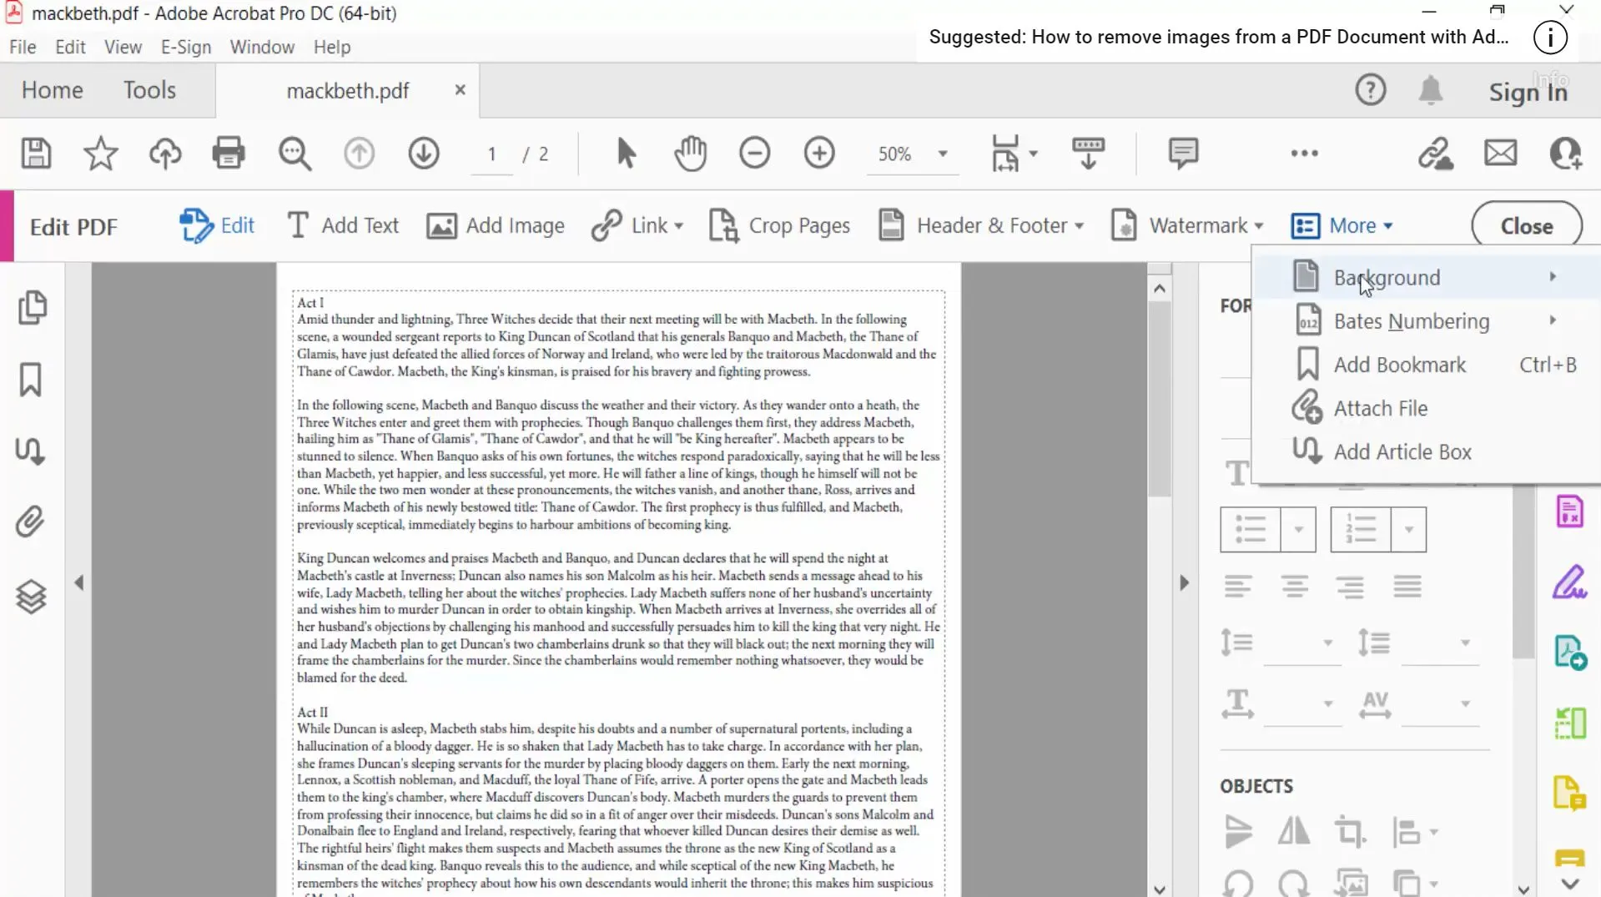Open the Attachments panel via paperclip icon
This screenshot has height=897, width=1601.
pos(31,521)
